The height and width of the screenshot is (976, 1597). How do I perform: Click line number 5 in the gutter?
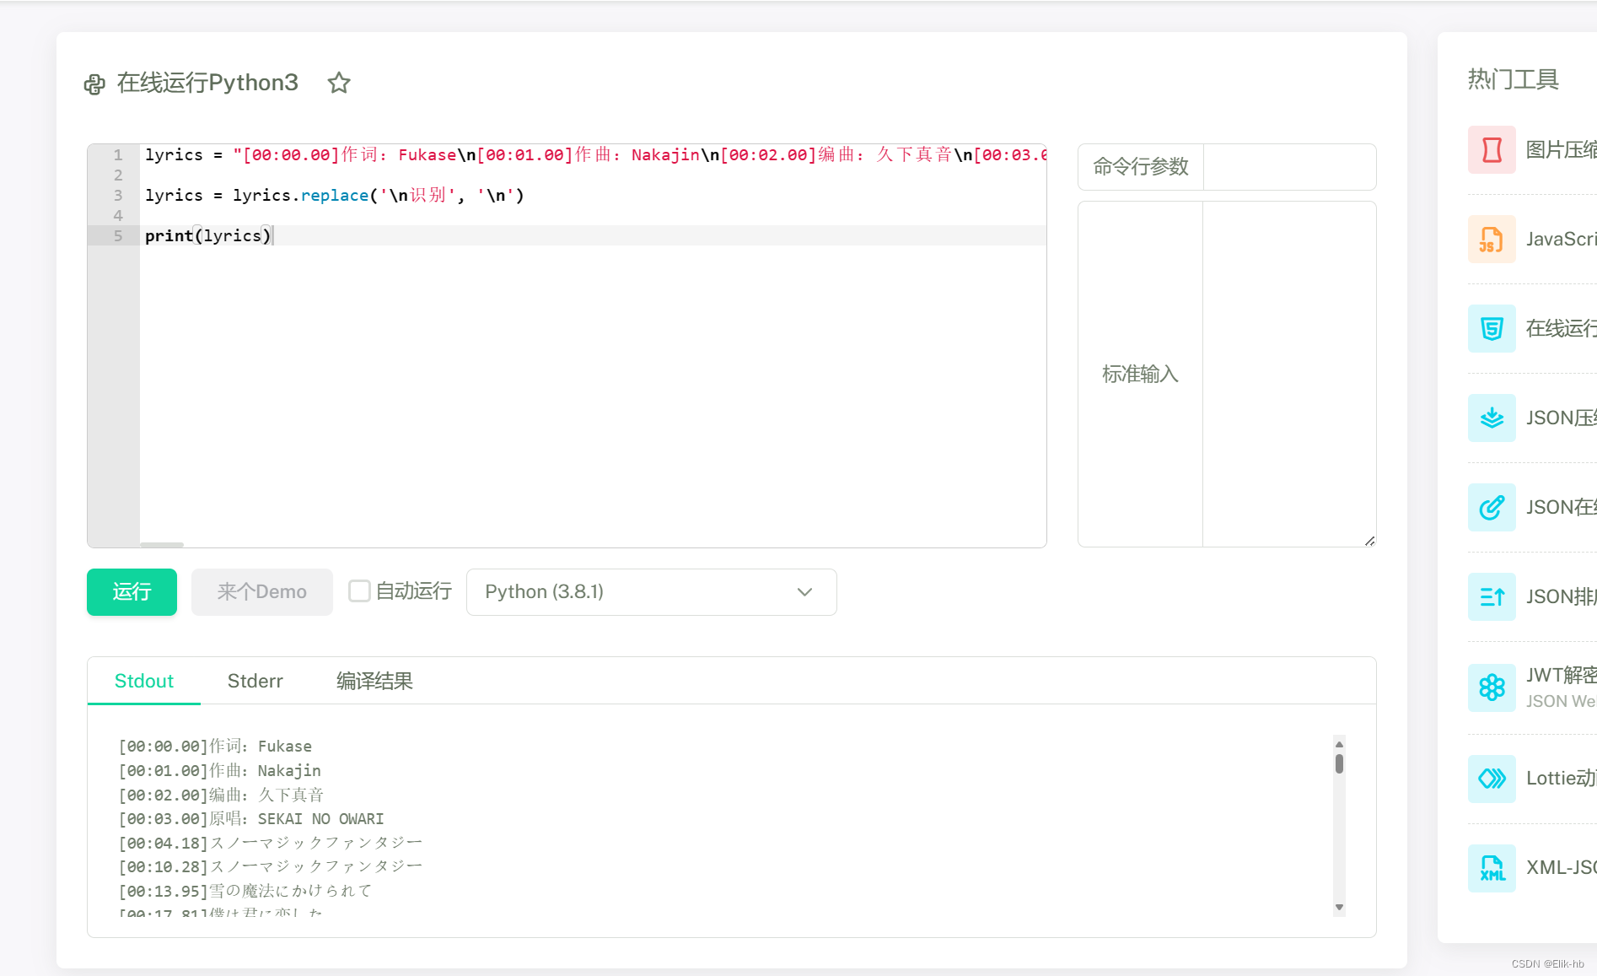coord(118,235)
